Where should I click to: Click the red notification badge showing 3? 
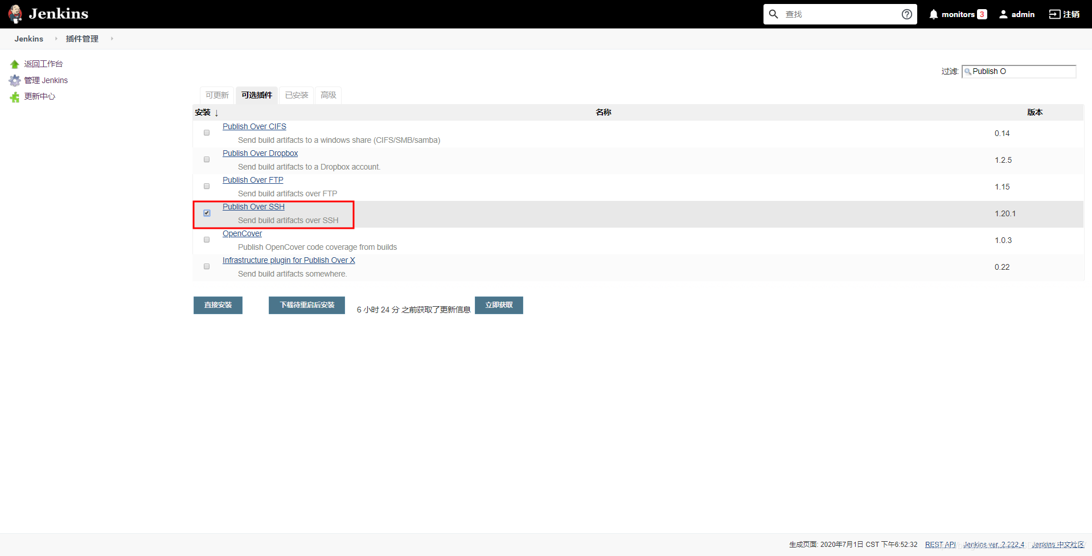tap(982, 14)
